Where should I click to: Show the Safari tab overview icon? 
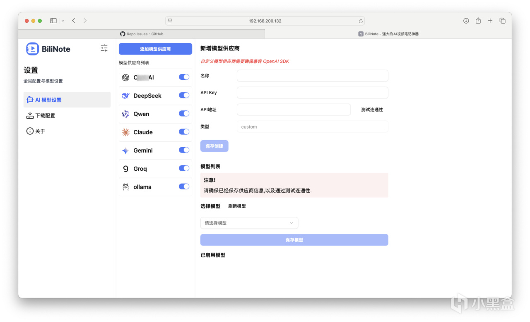click(x=502, y=21)
